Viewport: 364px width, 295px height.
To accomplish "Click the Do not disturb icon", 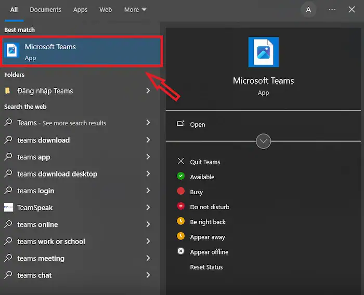I will pyautogui.click(x=181, y=207).
